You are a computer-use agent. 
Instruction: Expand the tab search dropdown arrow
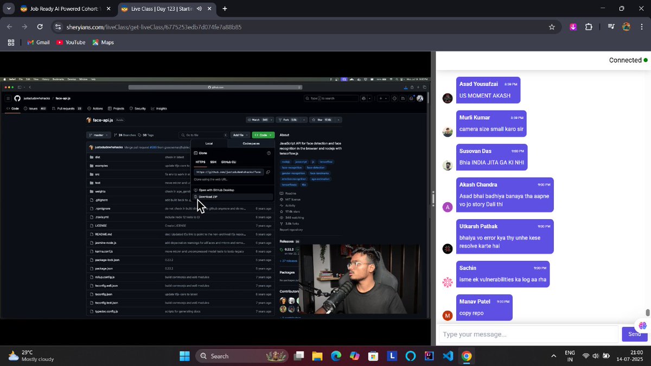[x=9, y=9]
